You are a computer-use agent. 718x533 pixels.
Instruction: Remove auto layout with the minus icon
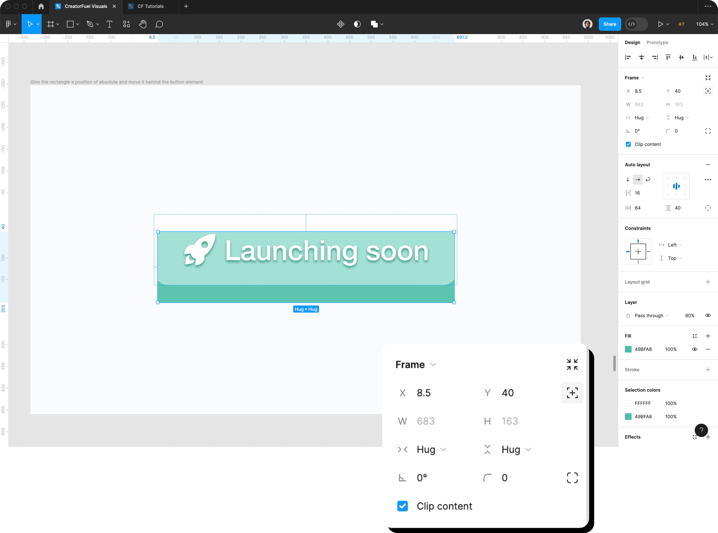708,165
